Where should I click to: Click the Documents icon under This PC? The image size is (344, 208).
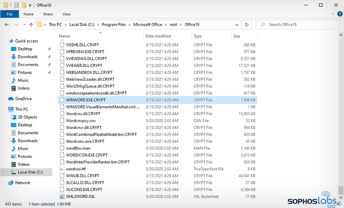click(14, 133)
